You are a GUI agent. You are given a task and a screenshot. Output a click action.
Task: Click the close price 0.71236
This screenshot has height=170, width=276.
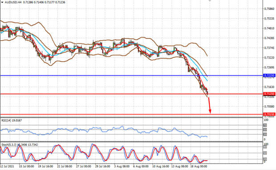click(60, 2)
